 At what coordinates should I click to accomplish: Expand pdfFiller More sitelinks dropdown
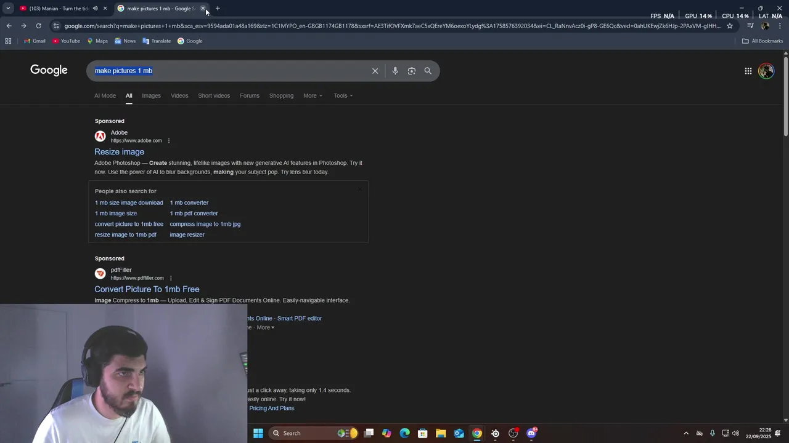[266, 327]
